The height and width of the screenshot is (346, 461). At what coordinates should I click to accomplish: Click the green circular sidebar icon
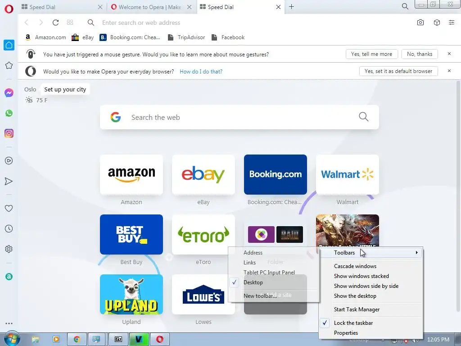(x=9, y=277)
